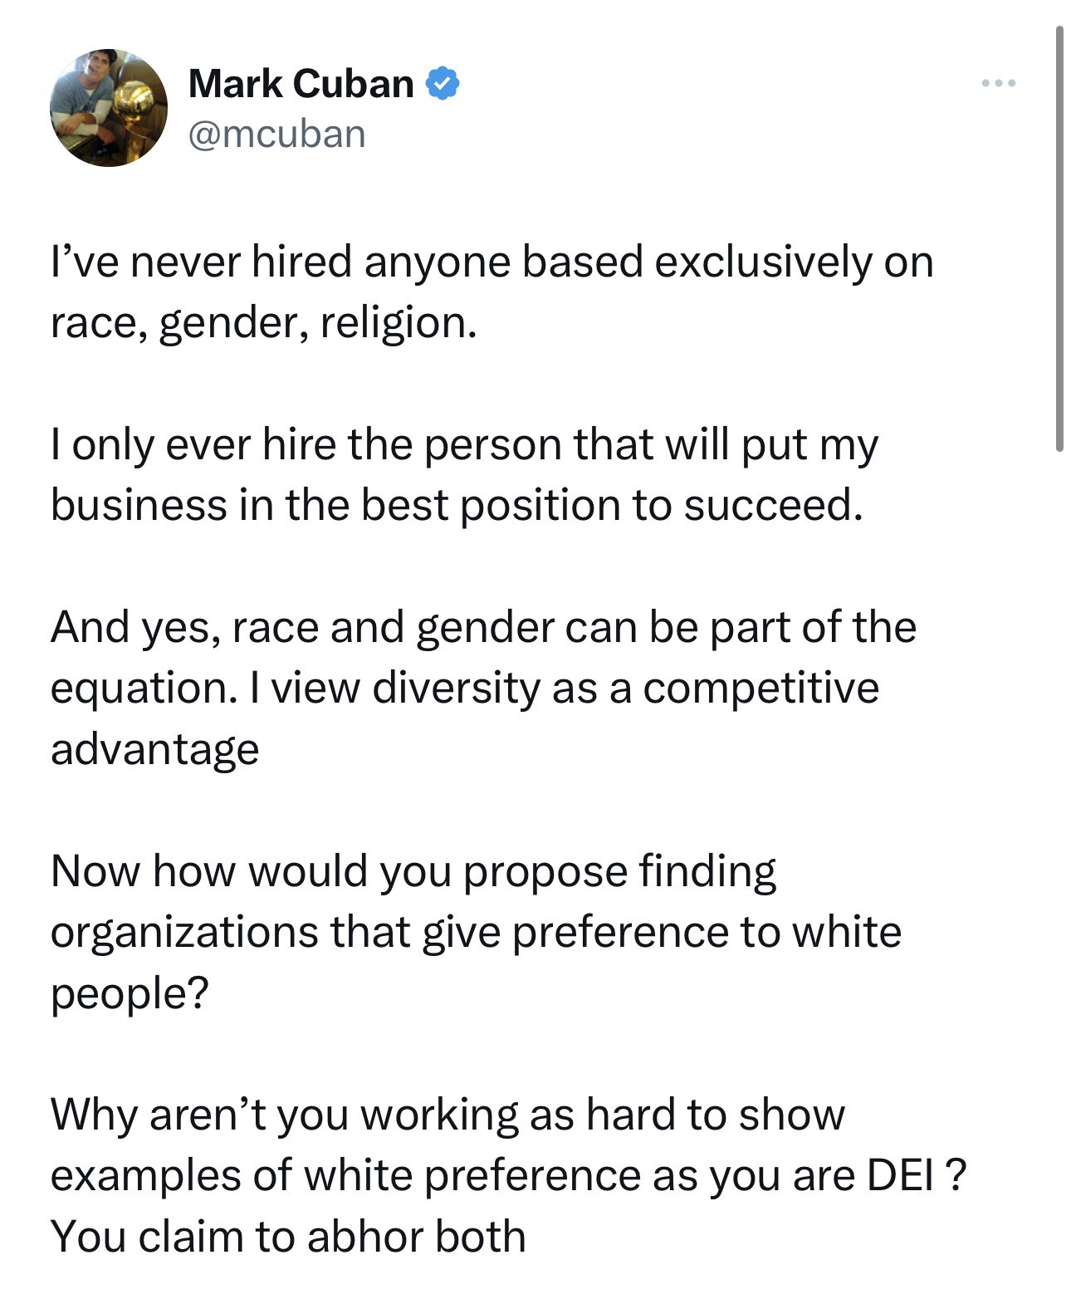Click the single word "advantage"
The width and height of the screenshot is (1071, 1299).
coord(155,748)
